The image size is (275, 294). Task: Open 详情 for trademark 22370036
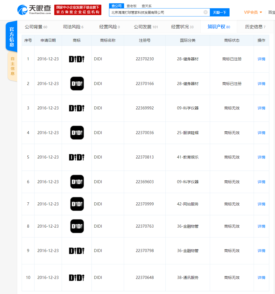pos(261,133)
